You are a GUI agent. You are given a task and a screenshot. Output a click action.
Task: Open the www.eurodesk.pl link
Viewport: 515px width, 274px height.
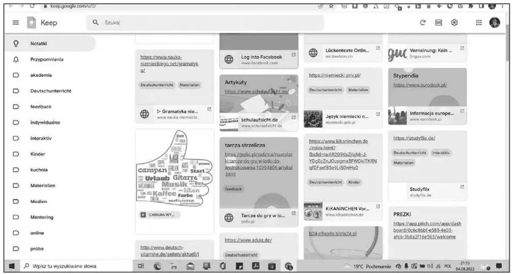click(420, 85)
